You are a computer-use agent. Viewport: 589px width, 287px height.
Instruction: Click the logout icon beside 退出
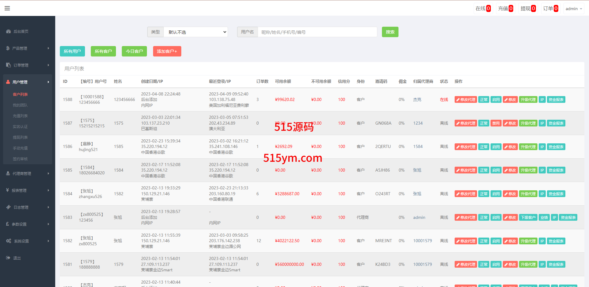[x=8, y=258]
